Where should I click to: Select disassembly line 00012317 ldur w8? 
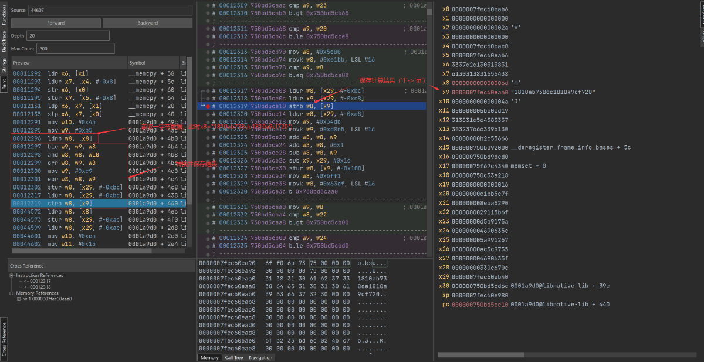point(312,90)
